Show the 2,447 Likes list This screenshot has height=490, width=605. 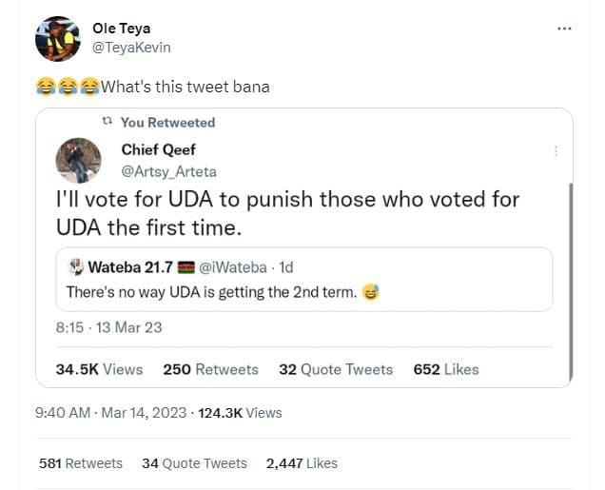coord(302,463)
